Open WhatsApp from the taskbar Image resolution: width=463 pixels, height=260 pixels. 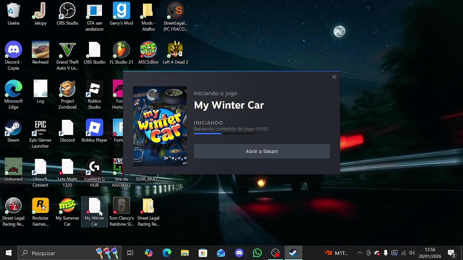pos(257,253)
